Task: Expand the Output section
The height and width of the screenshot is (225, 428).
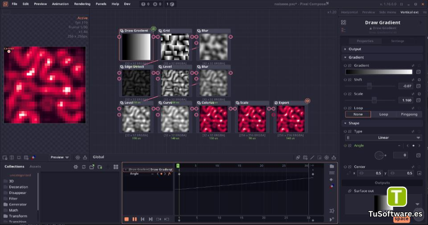Action: (x=382, y=49)
